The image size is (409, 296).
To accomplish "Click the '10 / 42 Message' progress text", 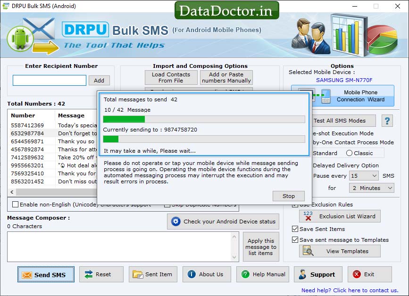I will point(127,110).
